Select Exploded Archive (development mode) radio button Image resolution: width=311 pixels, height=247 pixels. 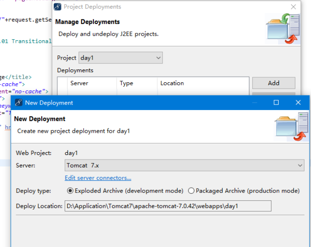coord(70,191)
